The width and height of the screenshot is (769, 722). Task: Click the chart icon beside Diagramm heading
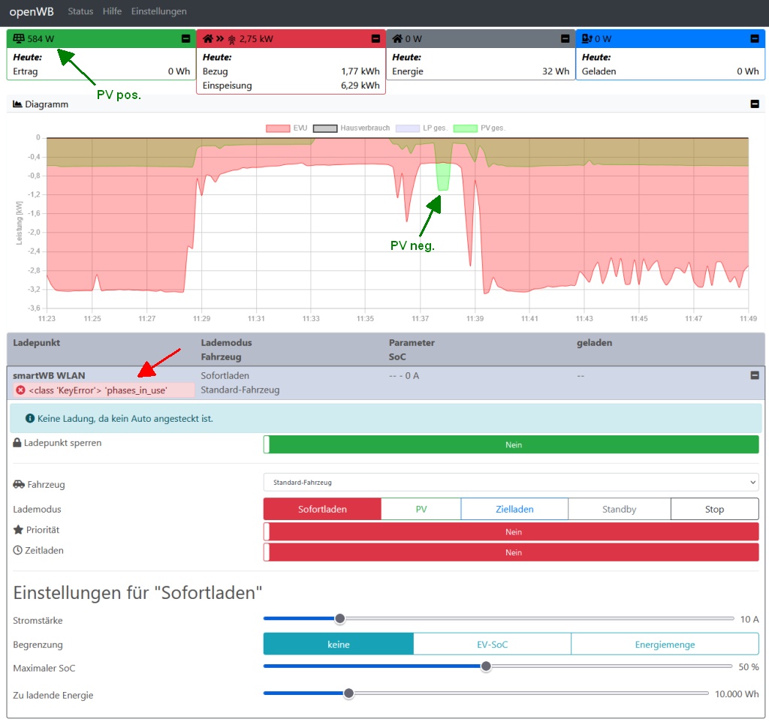[17, 104]
